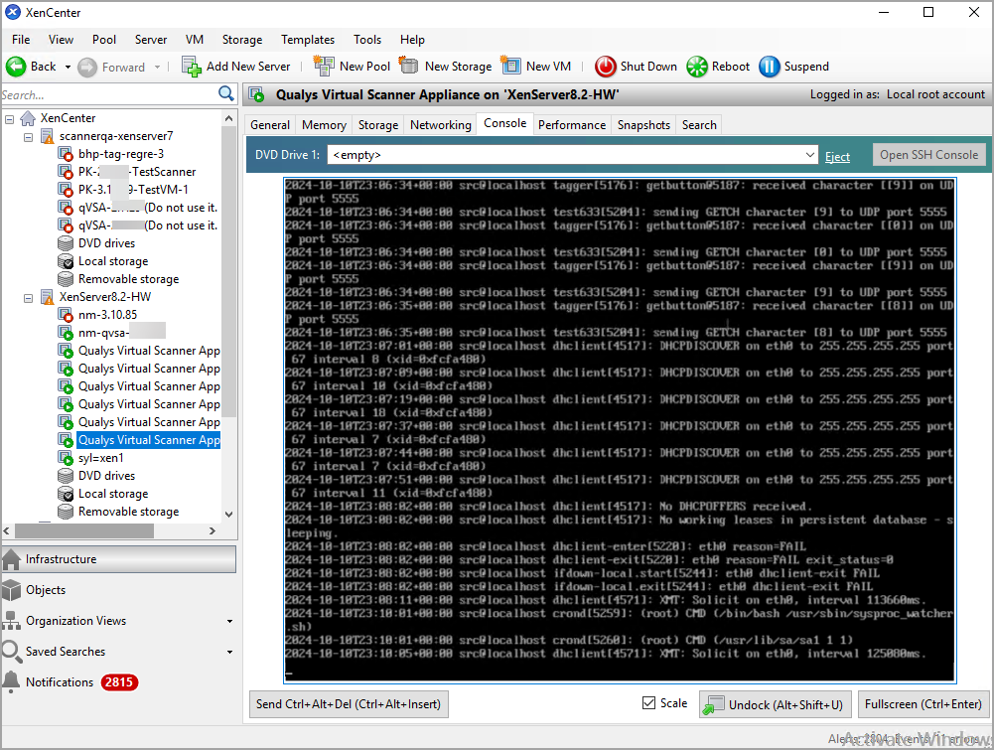Click the Eject link
This screenshot has height=750, width=994.
837,157
